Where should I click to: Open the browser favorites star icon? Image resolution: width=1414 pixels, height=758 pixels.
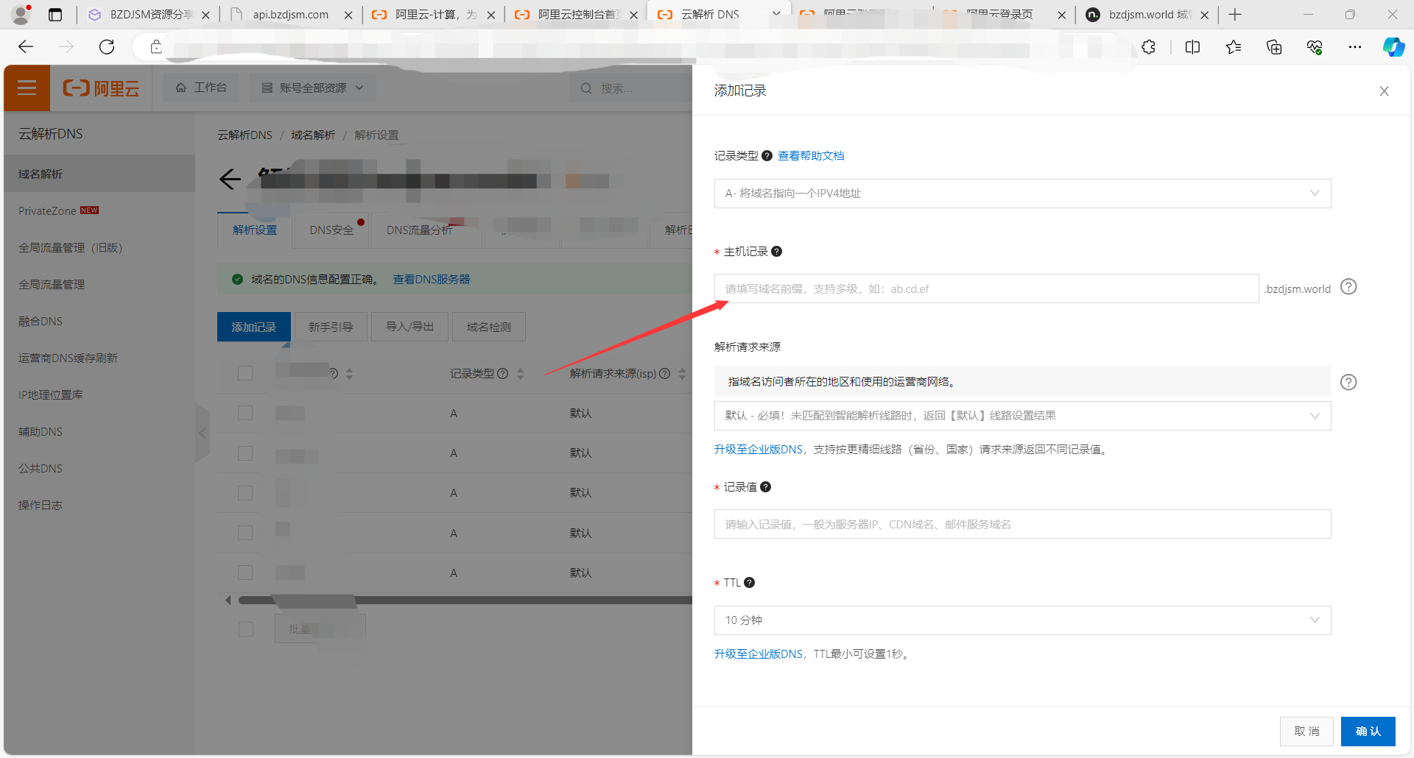(x=1234, y=47)
